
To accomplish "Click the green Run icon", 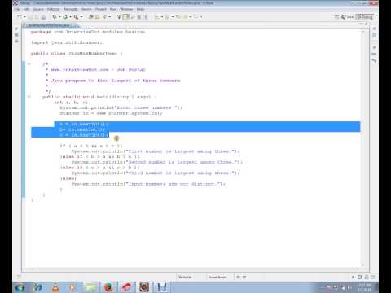I will coord(65,17).
